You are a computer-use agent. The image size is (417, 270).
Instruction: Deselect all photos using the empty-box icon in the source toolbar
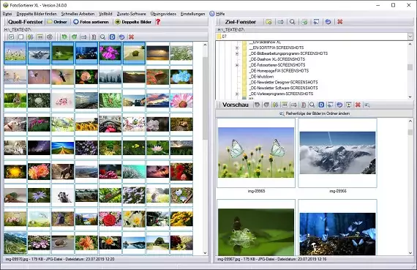pos(20,37)
